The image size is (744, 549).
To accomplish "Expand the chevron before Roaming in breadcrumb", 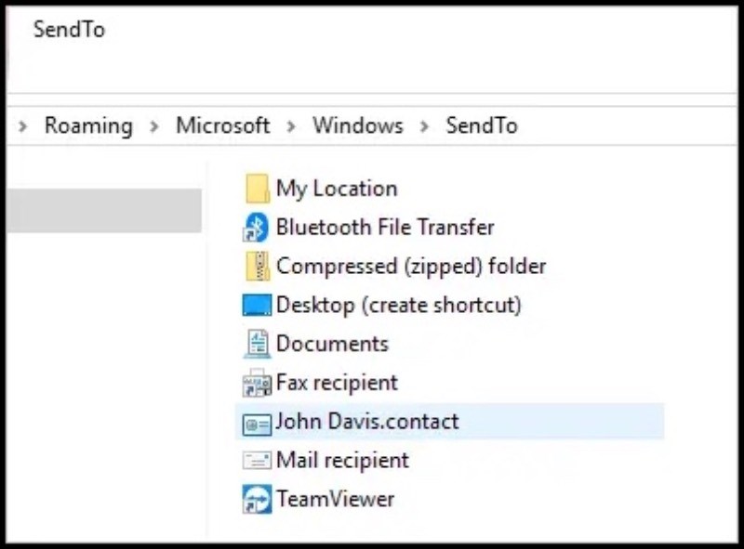I will 22,126.
